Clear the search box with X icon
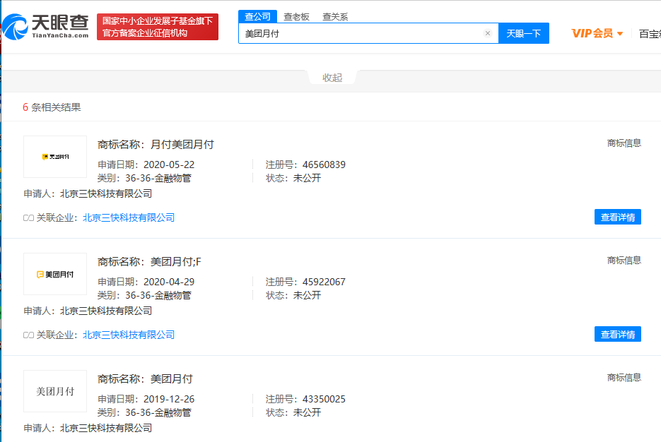Viewport: 661px width, 442px height. tap(487, 33)
